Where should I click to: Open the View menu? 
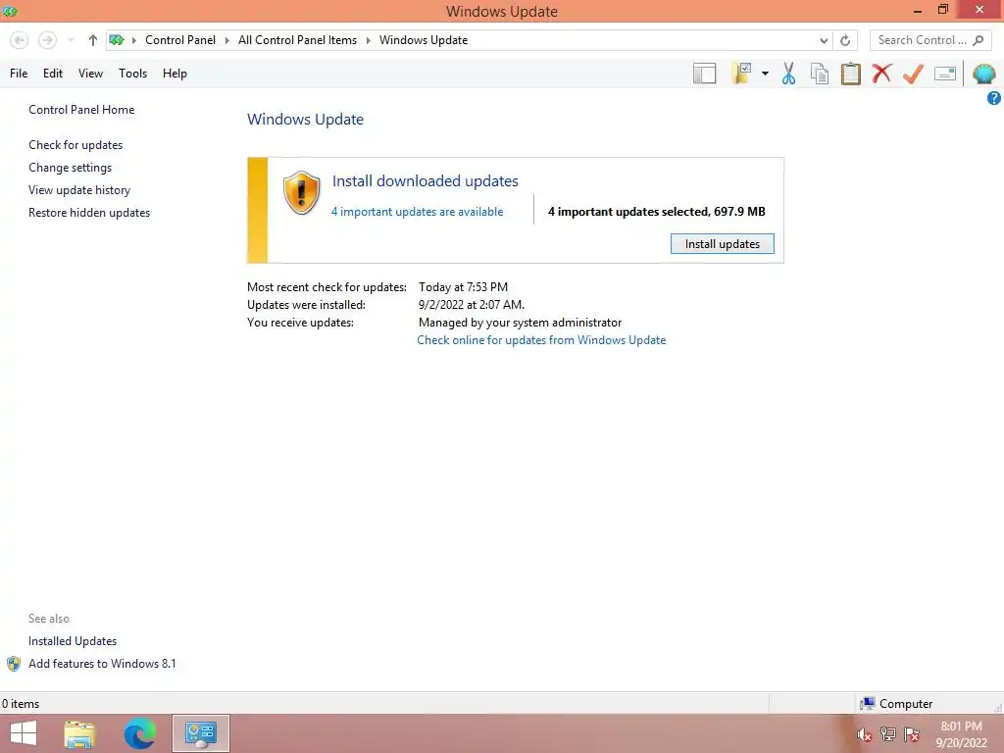click(90, 74)
